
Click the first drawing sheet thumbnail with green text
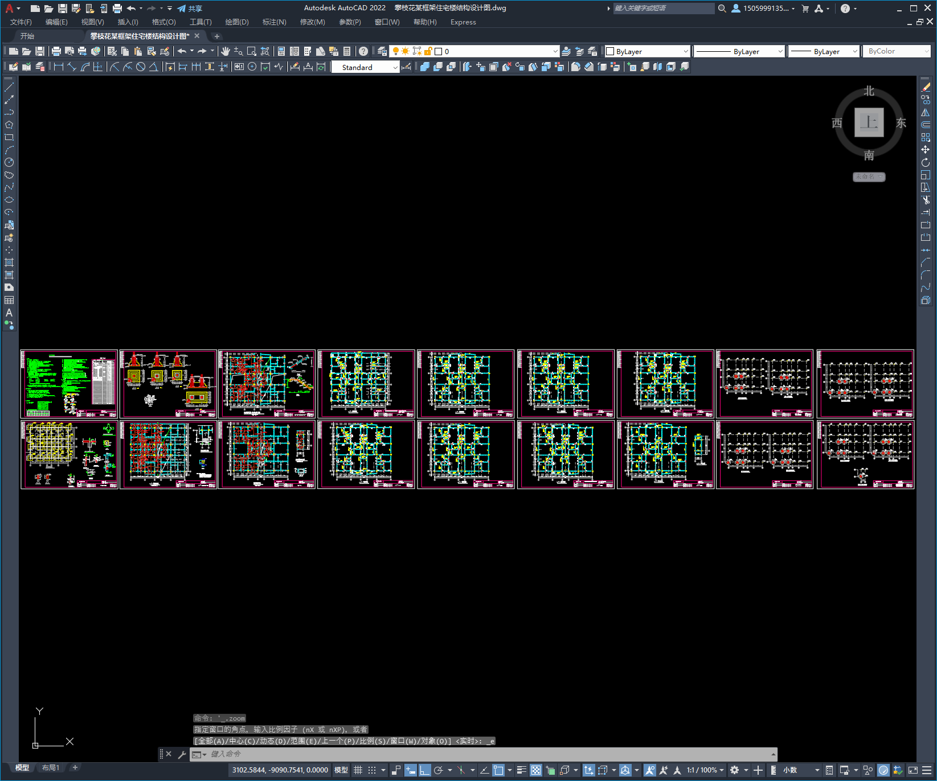pos(69,384)
